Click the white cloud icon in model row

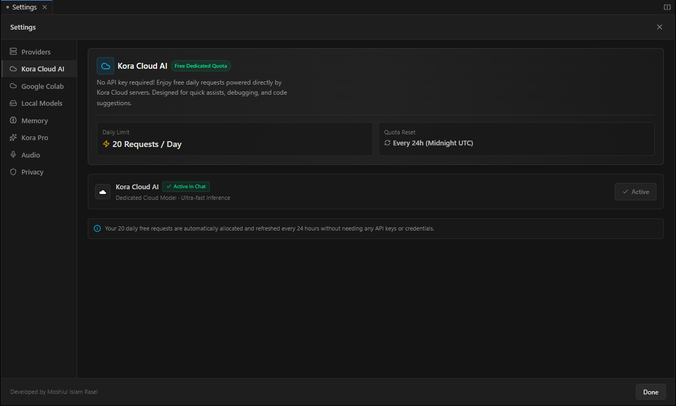pyautogui.click(x=103, y=191)
